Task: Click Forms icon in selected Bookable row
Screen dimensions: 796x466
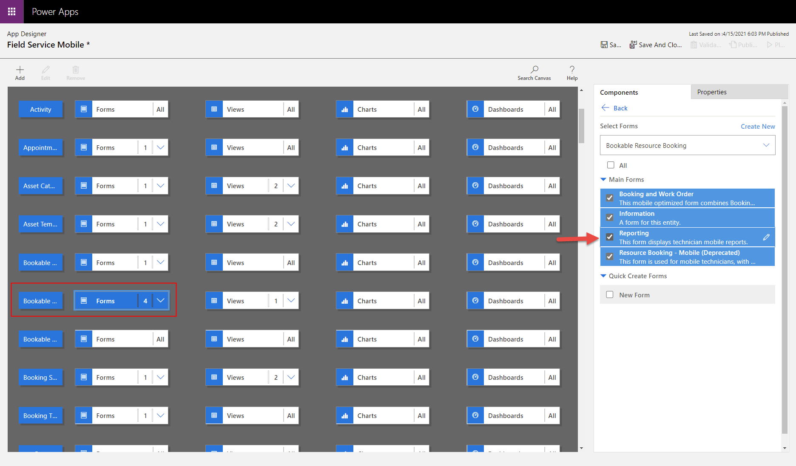Action: coord(84,301)
